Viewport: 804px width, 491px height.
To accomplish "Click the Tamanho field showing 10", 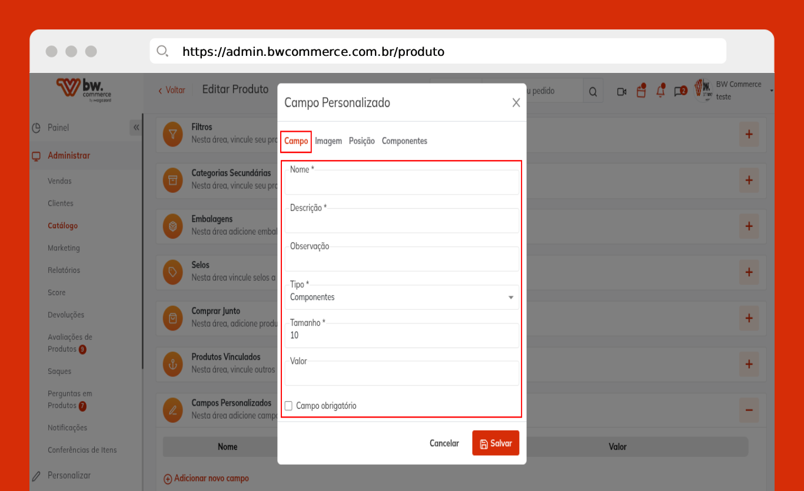I will pyautogui.click(x=402, y=335).
